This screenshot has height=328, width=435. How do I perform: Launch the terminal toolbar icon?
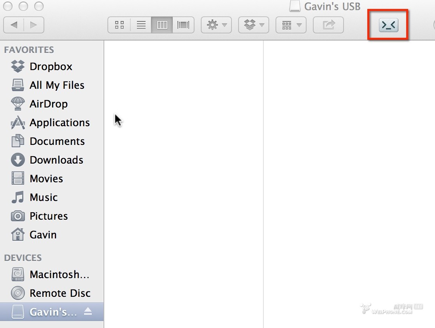pos(388,25)
